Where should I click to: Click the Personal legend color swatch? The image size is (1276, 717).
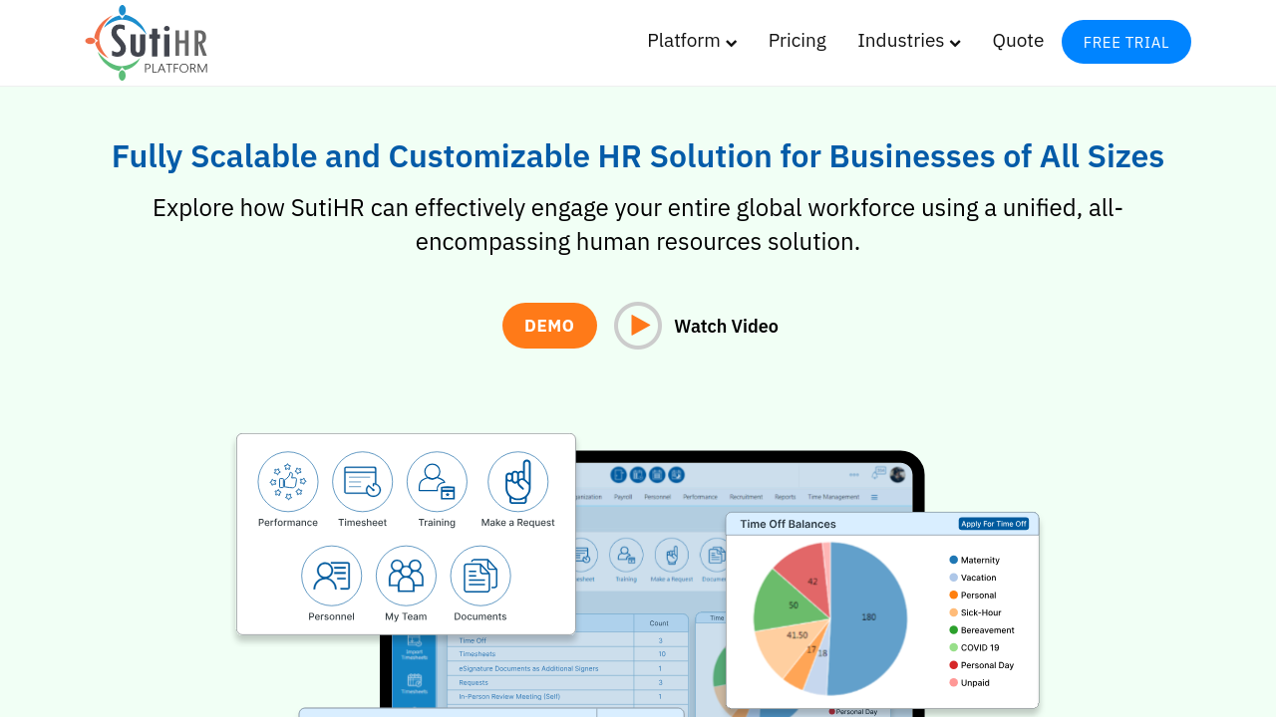954,596
